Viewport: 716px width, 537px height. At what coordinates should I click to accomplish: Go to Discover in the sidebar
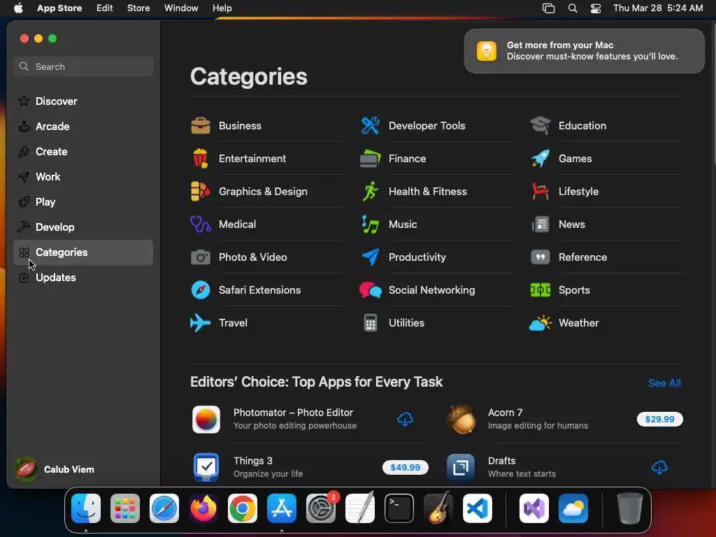click(83, 101)
